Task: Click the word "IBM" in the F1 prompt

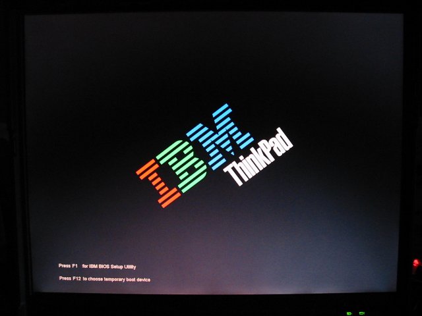Action: [x=93, y=266]
